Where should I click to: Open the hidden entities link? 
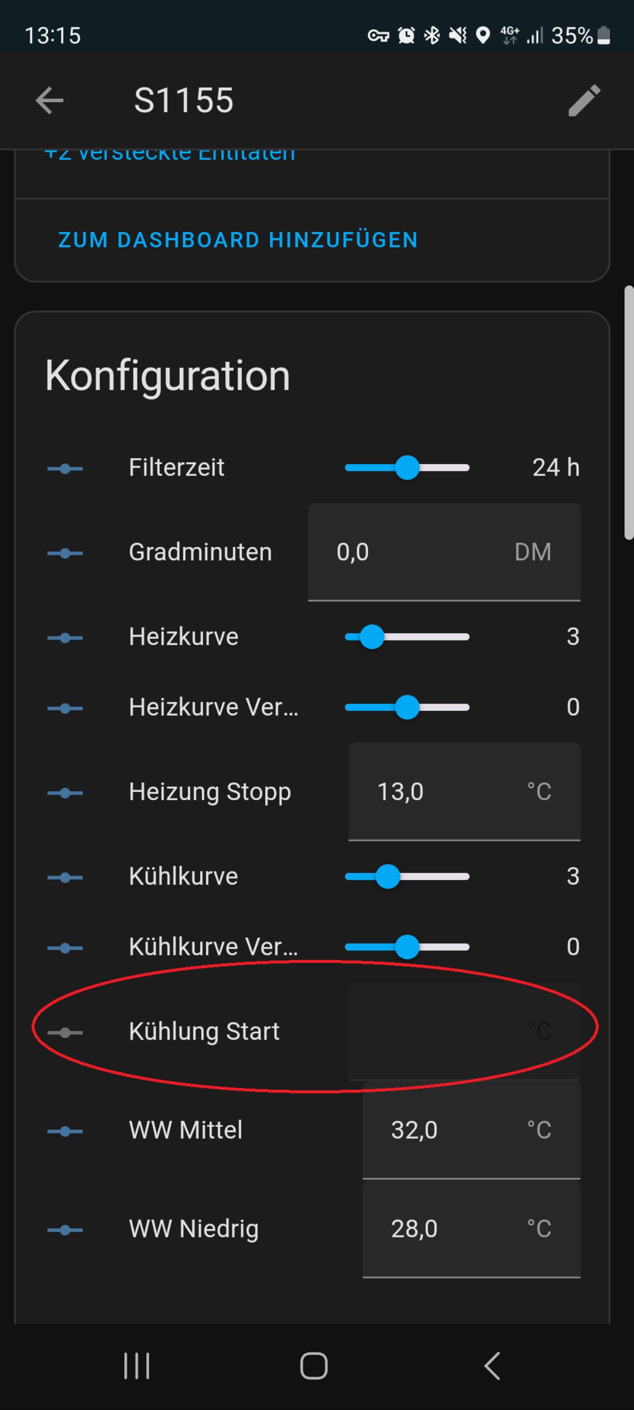tap(169, 155)
